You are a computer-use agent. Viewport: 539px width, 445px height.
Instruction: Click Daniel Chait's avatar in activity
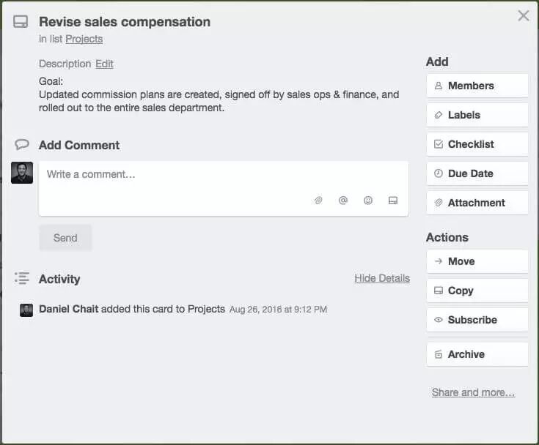point(26,310)
